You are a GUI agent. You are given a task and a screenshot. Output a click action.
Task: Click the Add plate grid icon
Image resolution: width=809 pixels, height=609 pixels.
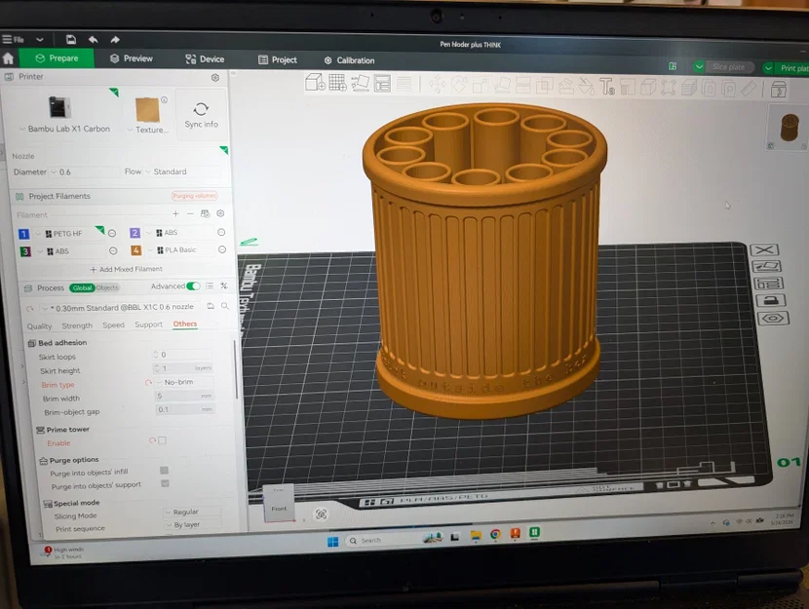pos(337,83)
